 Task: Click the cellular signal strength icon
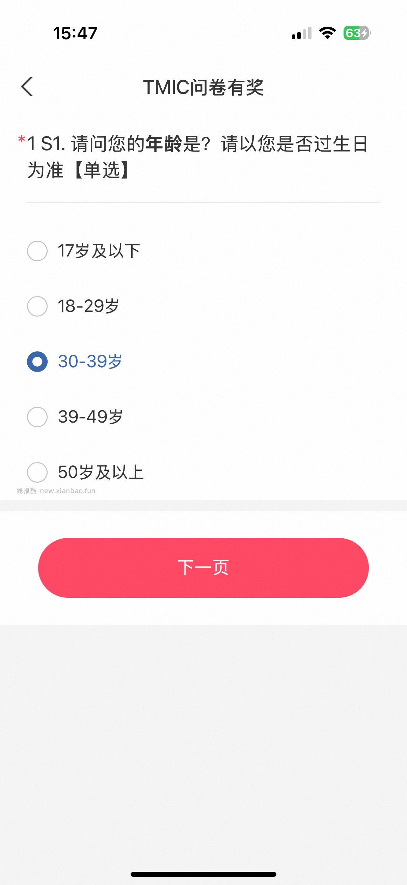tap(302, 33)
